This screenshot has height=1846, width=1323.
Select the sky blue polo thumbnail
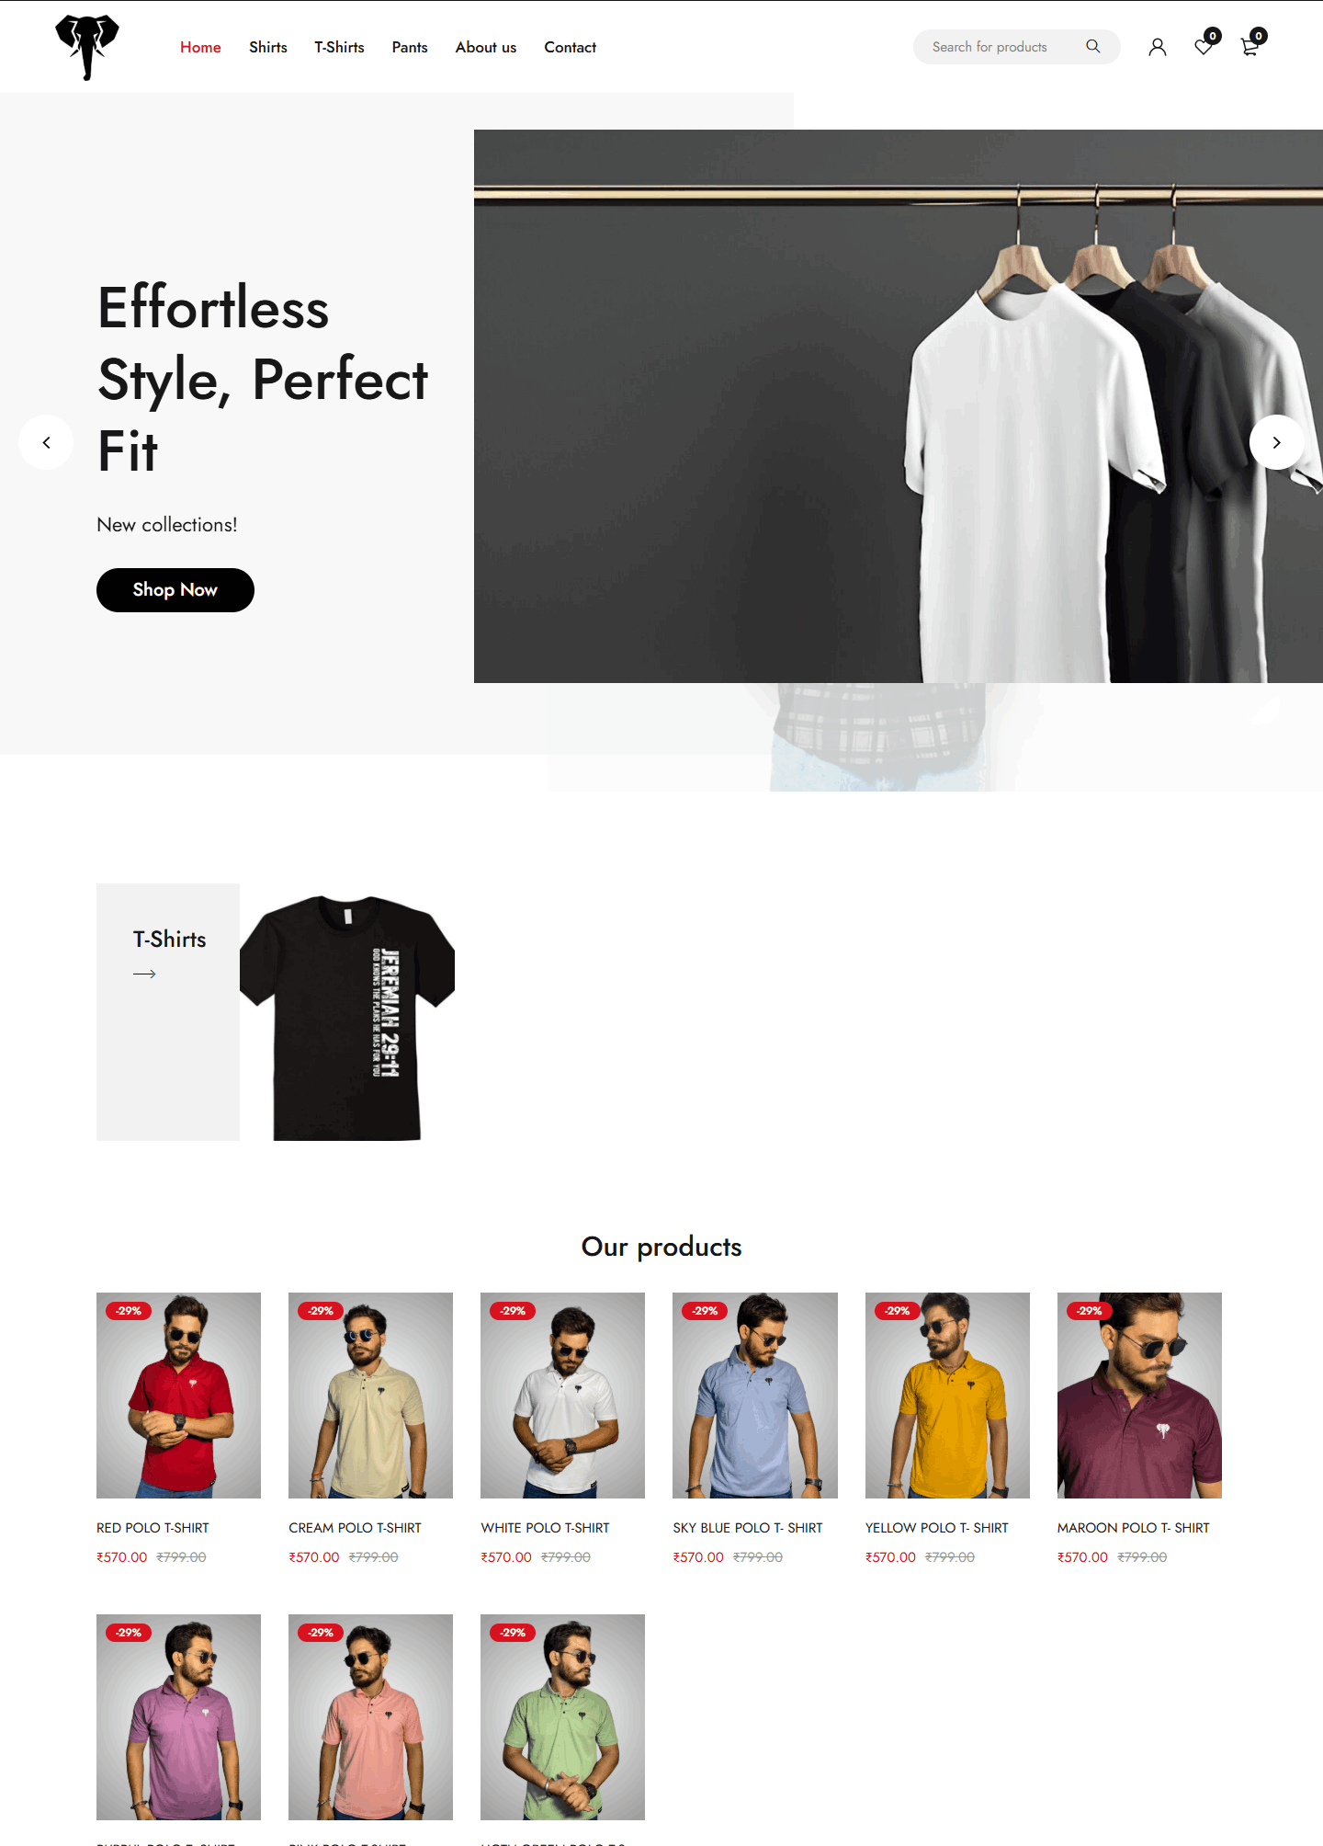pos(755,1396)
